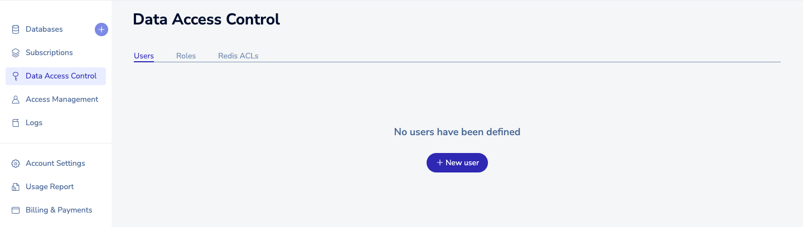Open the Logs text label
Viewport: 803px width, 227px height.
click(34, 123)
